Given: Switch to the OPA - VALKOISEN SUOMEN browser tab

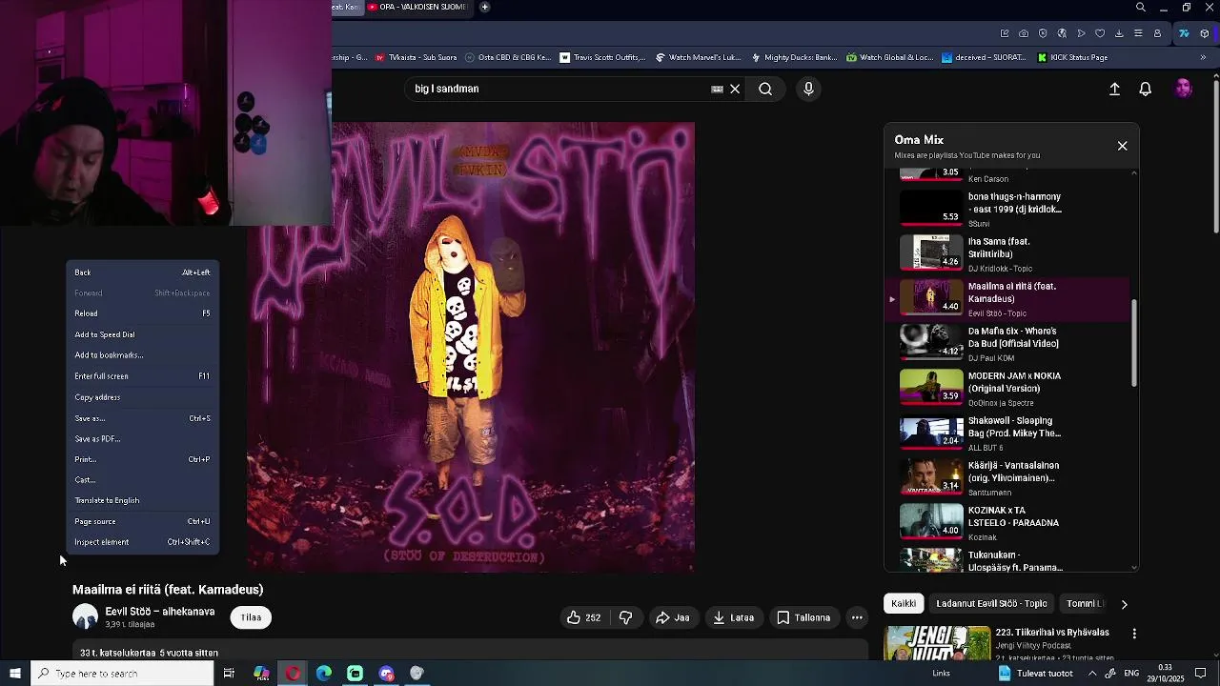Looking at the screenshot, I should [x=417, y=8].
